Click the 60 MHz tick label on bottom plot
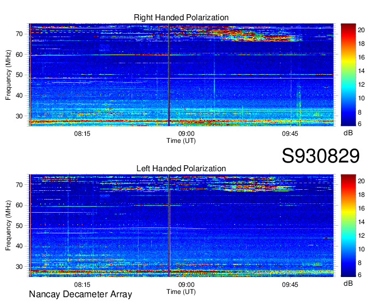This screenshot has width=371, height=301. click(x=19, y=205)
